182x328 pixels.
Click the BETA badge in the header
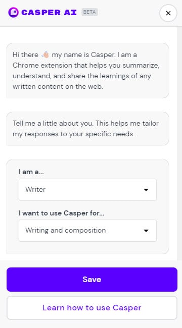click(89, 12)
